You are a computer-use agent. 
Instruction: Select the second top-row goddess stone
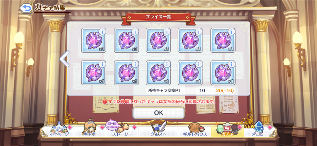tap(126, 40)
